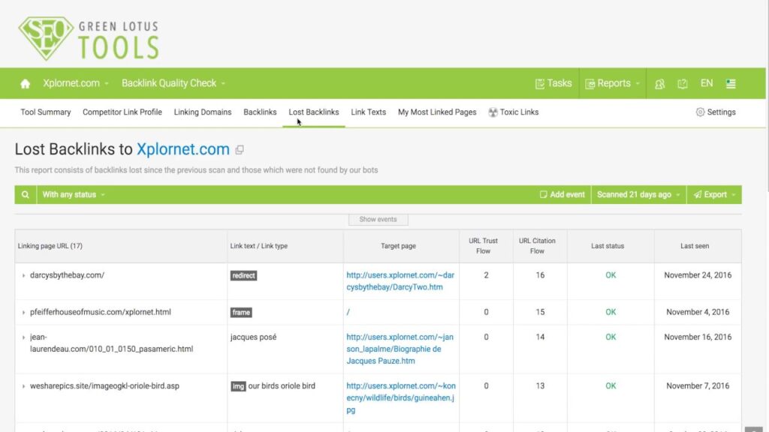Click the Add event note icon
Image resolution: width=769 pixels, height=432 pixels.
click(x=543, y=194)
